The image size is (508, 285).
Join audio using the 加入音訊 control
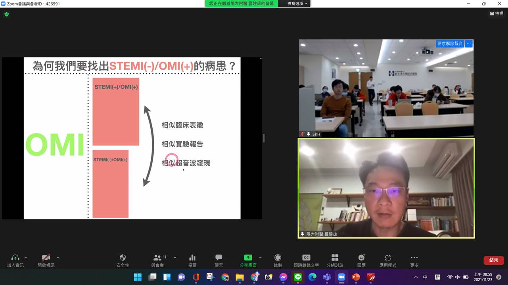pos(15,257)
